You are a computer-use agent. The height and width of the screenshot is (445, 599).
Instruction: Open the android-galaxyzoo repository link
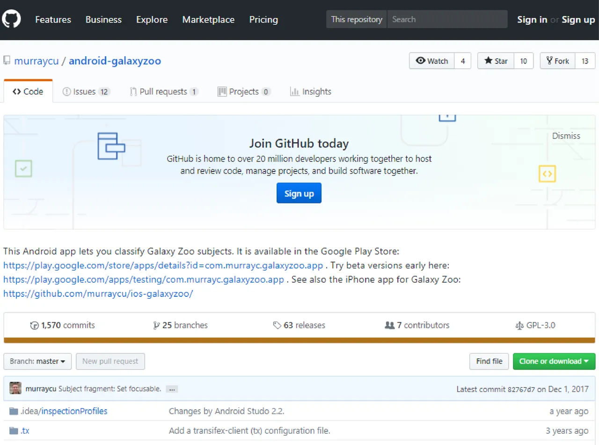pos(115,61)
